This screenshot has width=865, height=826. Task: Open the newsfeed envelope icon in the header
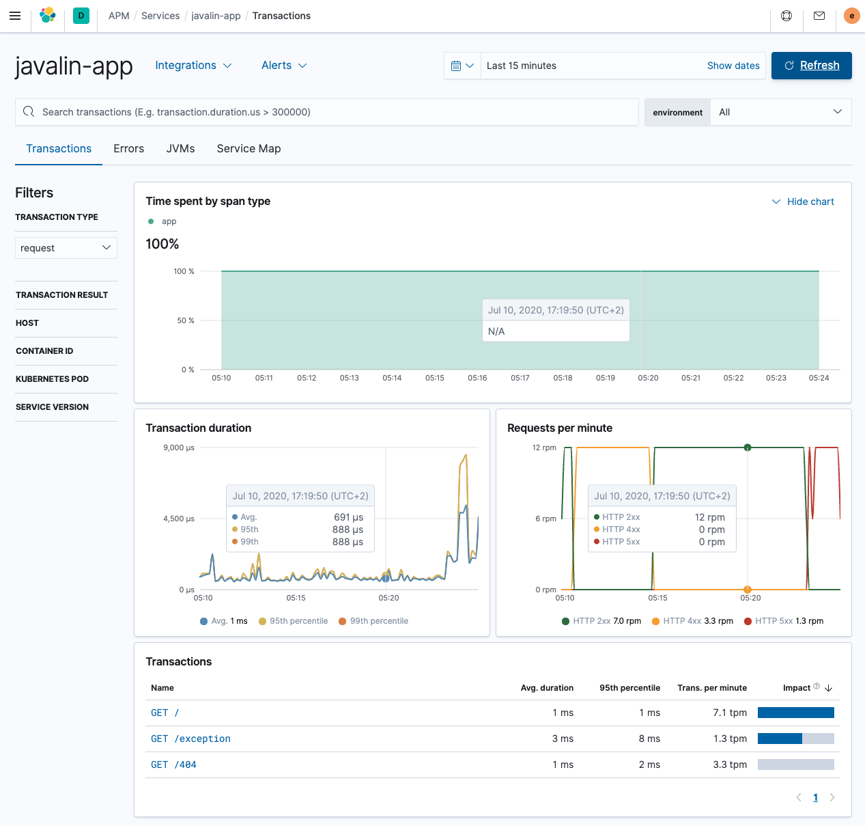(x=819, y=15)
